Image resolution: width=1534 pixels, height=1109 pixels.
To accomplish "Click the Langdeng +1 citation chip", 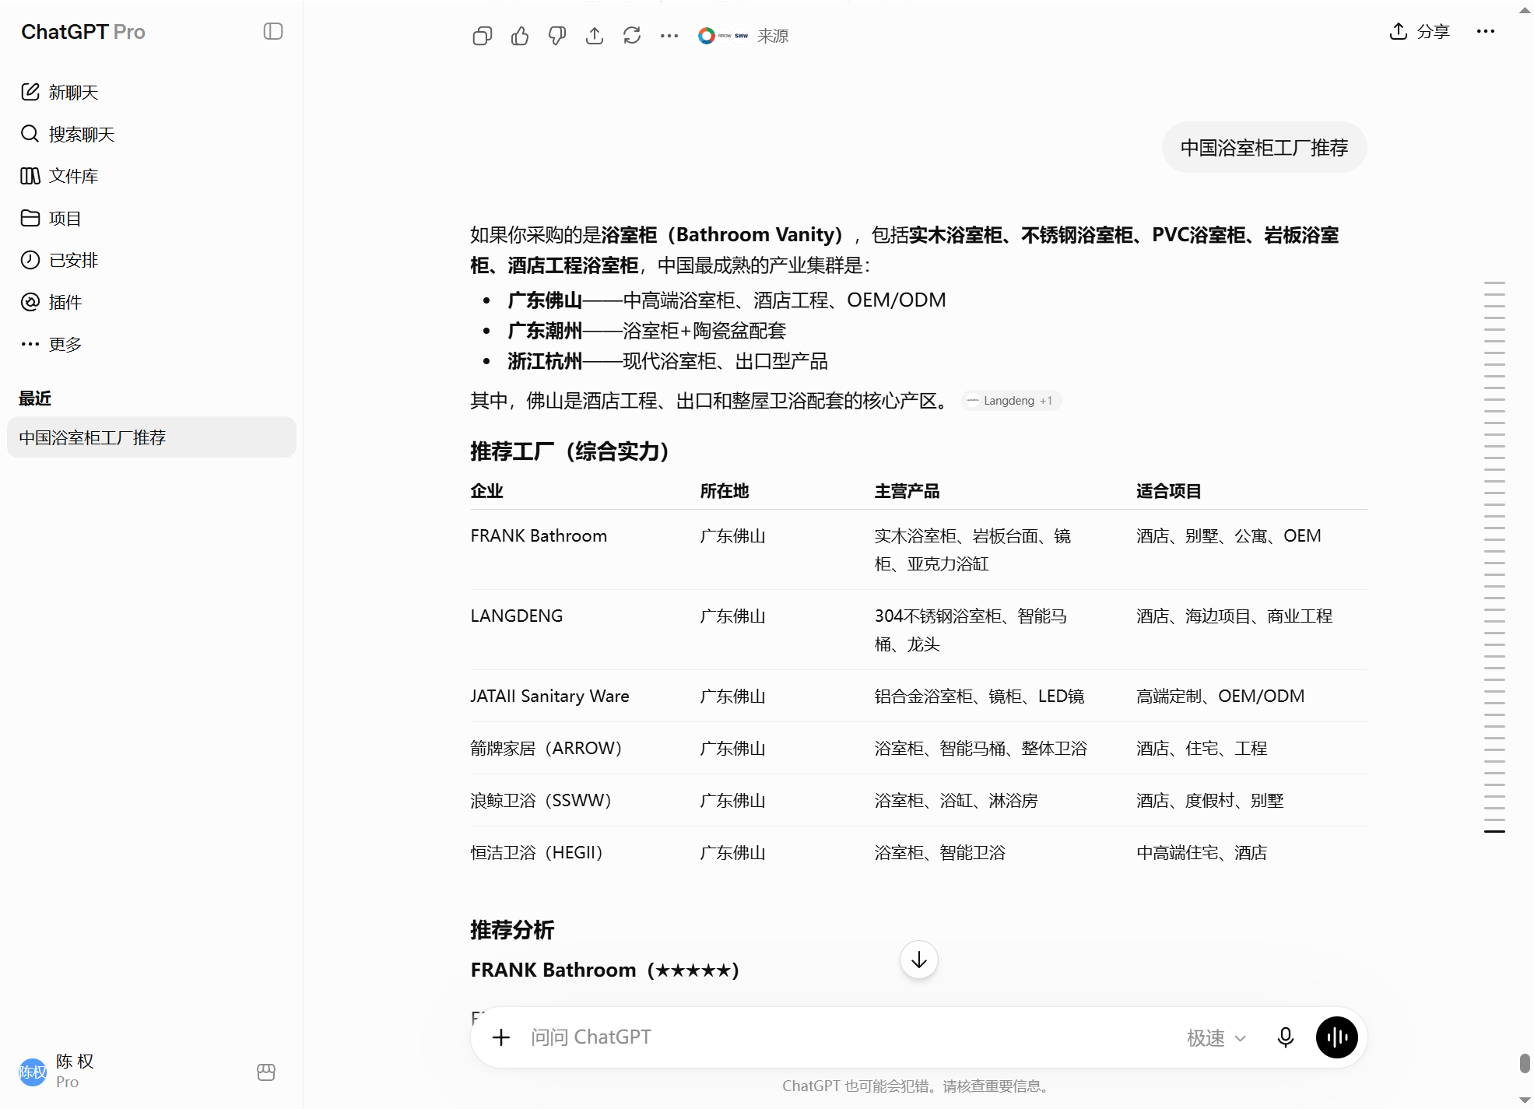I will point(1011,401).
